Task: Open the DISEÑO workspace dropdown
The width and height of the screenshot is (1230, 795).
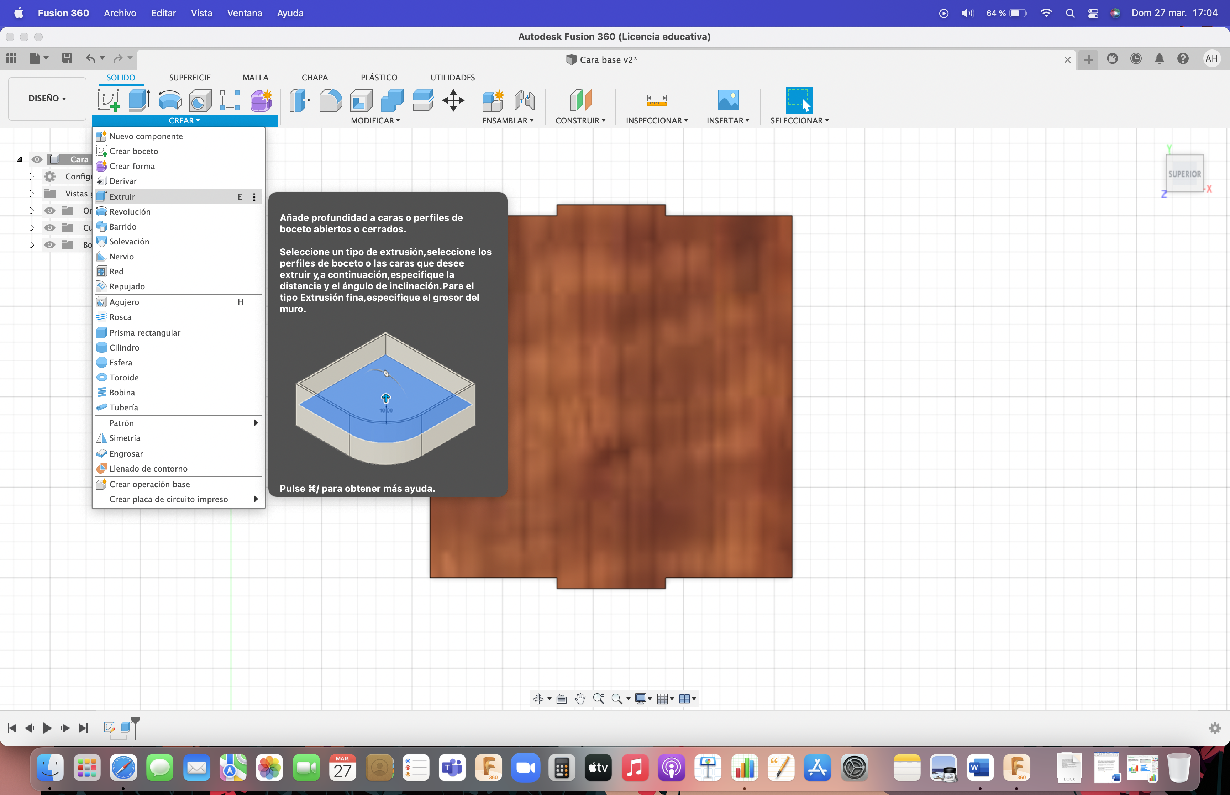Action: point(47,98)
